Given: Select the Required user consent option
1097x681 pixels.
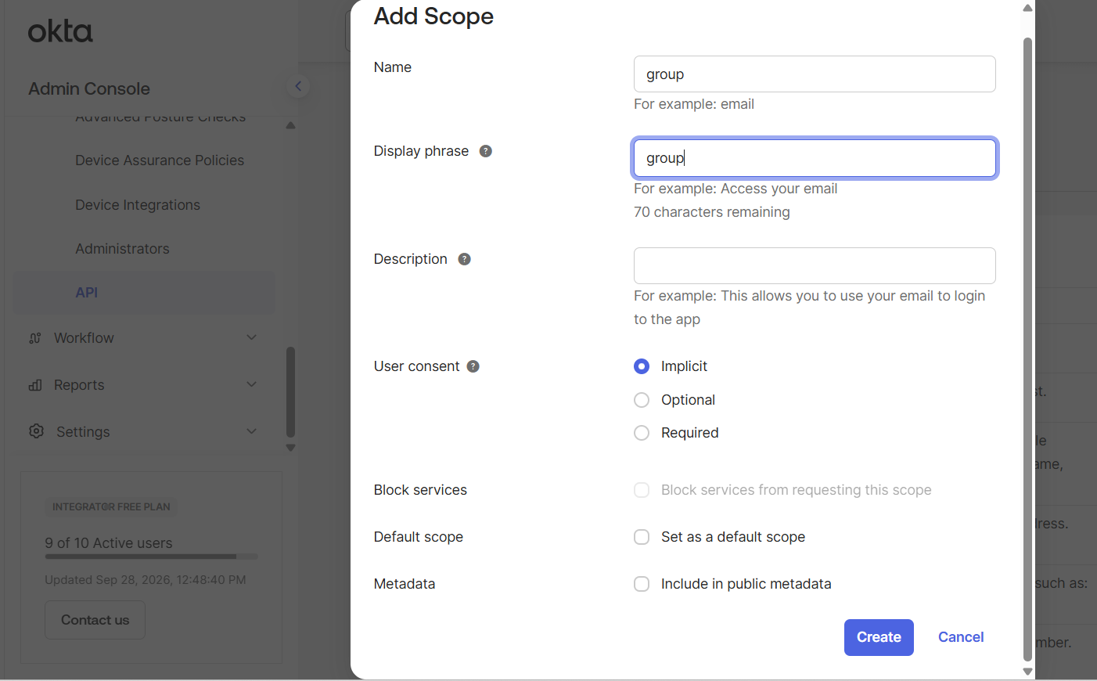Looking at the screenshot, I should coord(642,433).
